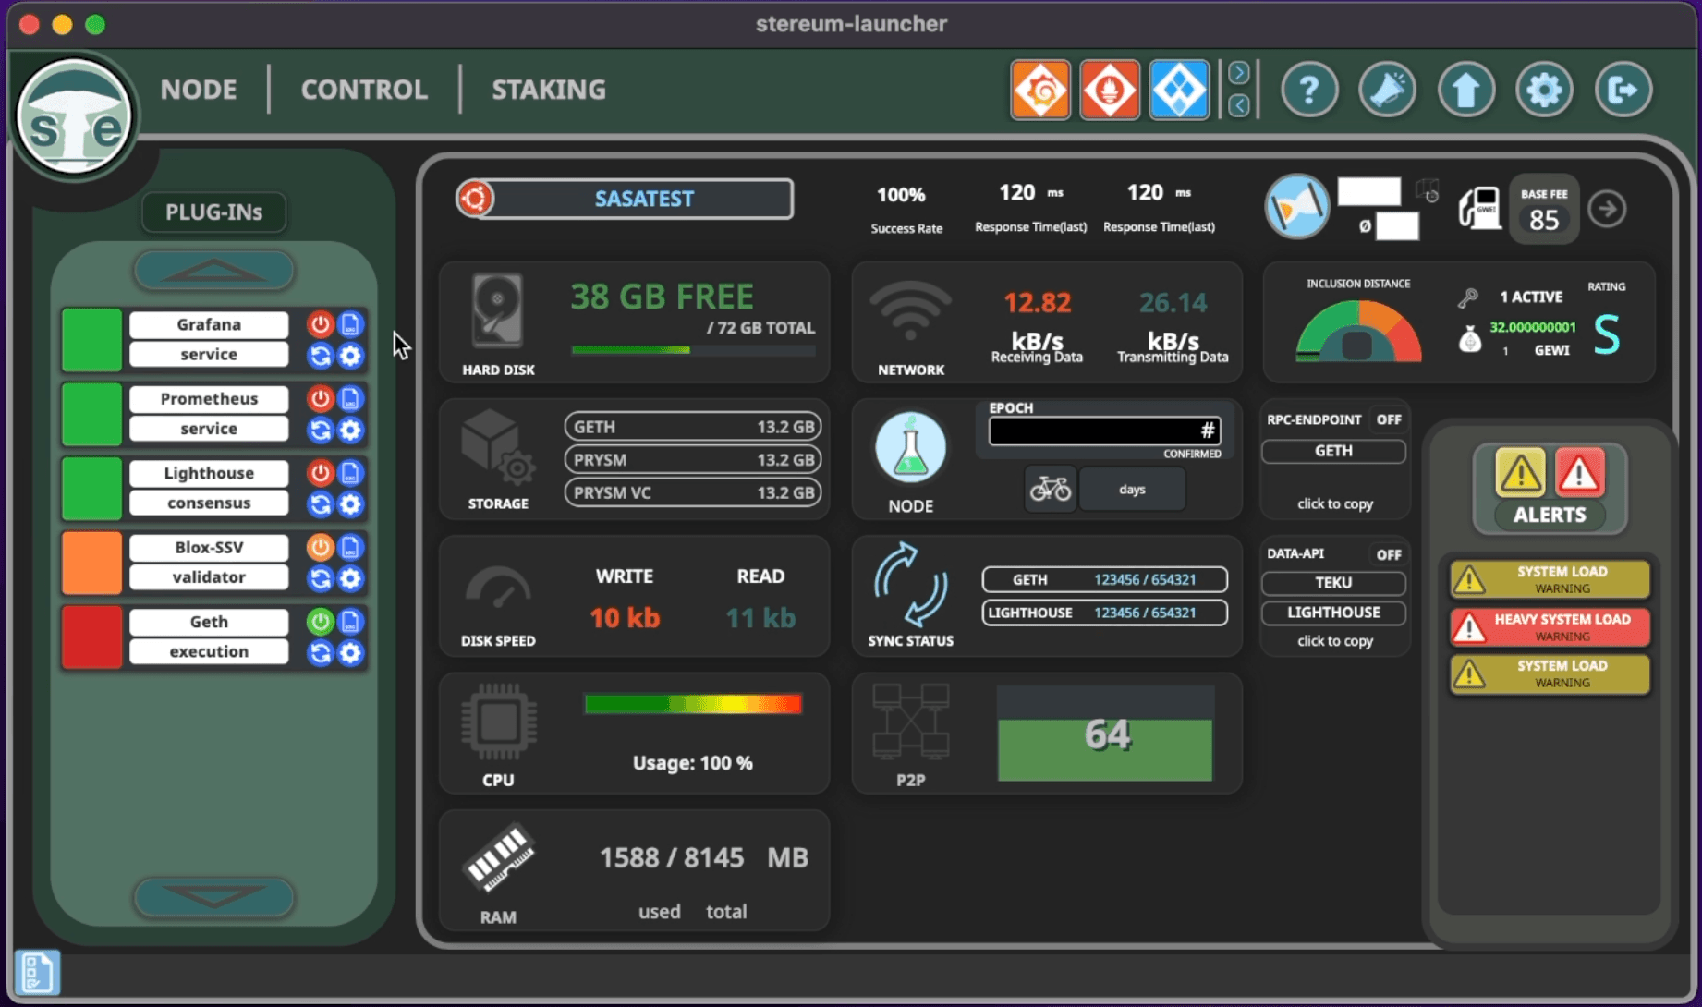Copy the LIGHTHOUSE data API endpoint

coord(1333,613)
